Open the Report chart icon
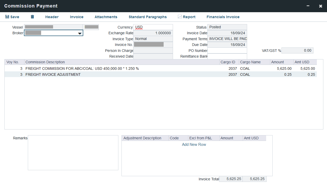Image resolution: width=327 pixels, height=185 pixels. coord(180,17)
